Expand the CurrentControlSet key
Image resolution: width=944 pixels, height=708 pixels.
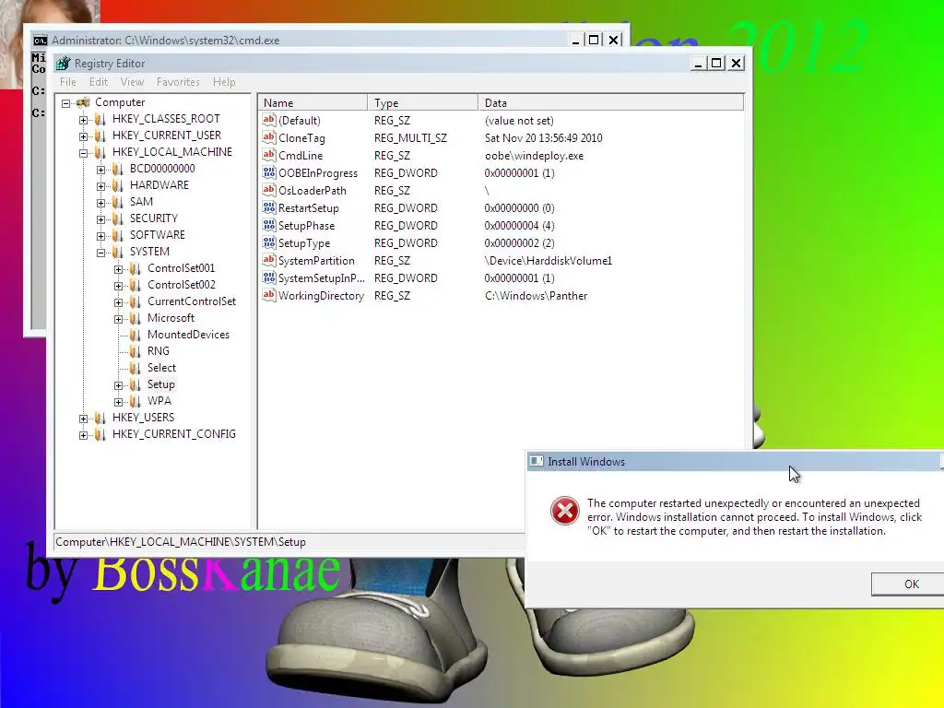pos(119,302)
